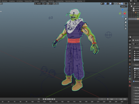This screenshot has width=139, height=104.
Task: Play the animation forward
Action: pyautogui.click(x=50, y=99)
